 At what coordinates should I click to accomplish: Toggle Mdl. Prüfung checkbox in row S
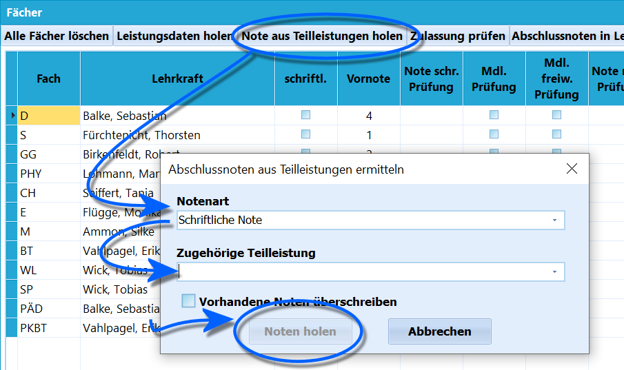coord(494,134)
